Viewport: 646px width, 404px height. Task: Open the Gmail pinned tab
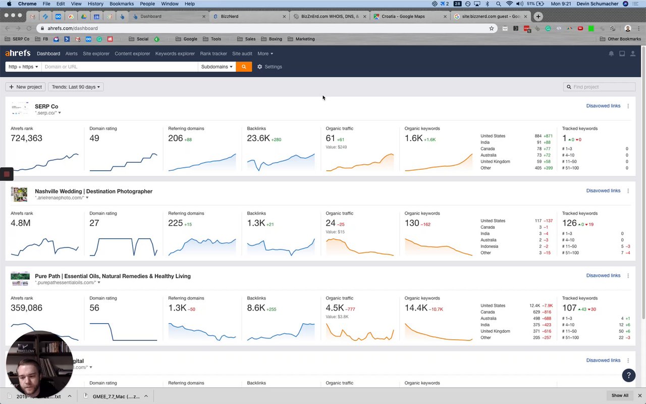32,16
